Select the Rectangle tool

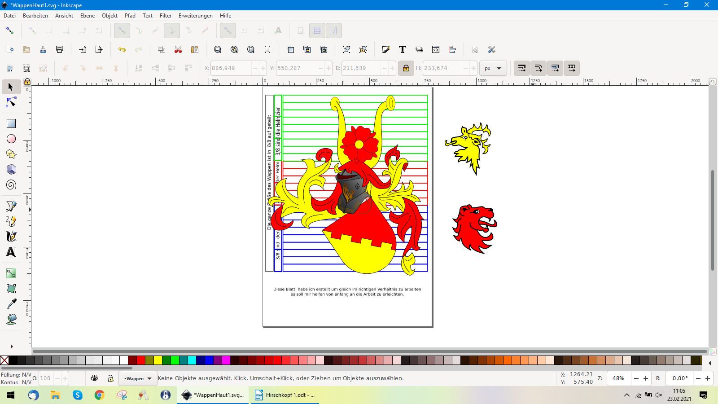tap(11, 123)
